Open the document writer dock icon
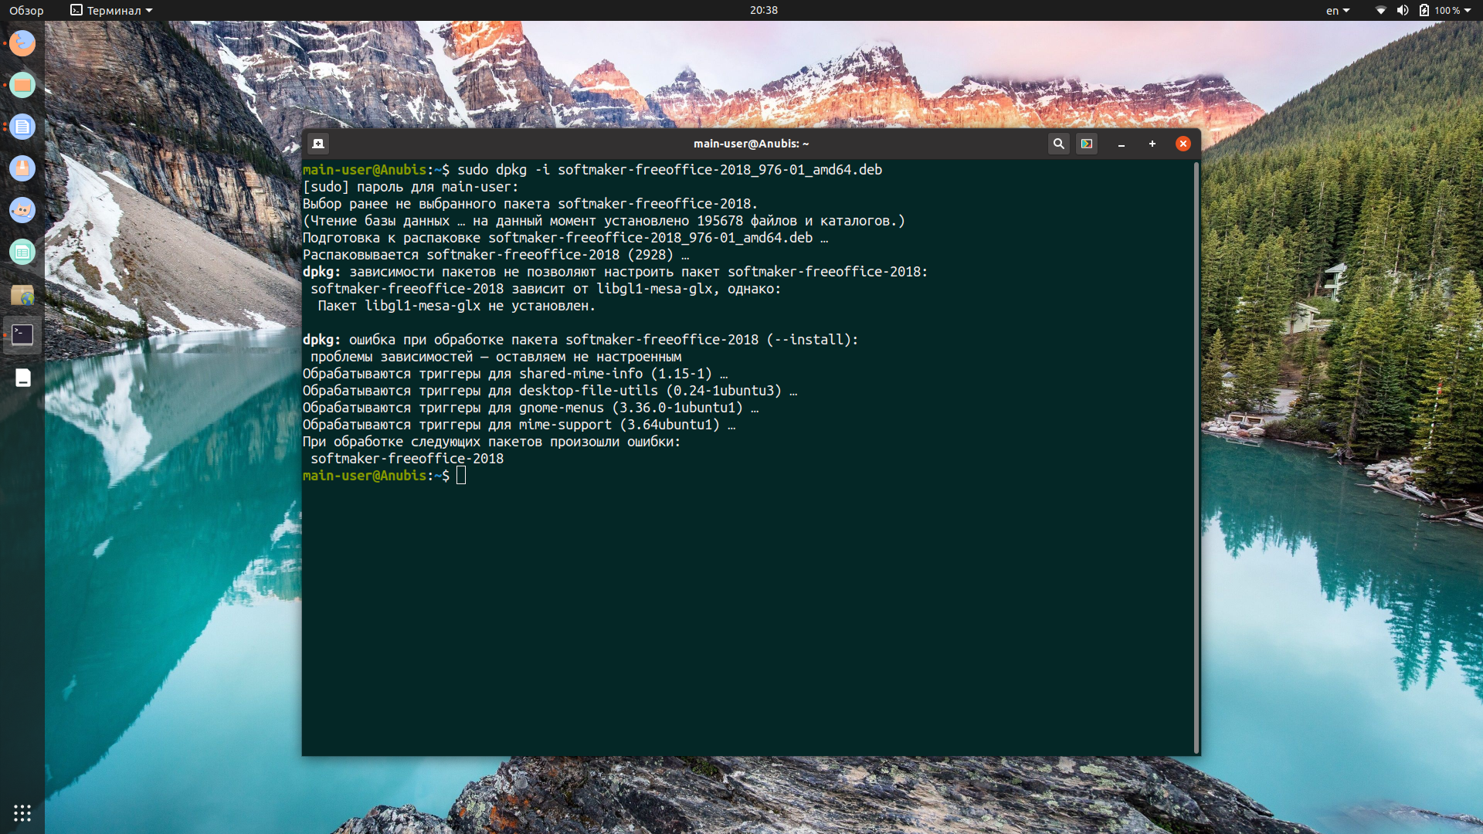The image size is (1483, 834). pyautogui.click(x=22, y=127)
